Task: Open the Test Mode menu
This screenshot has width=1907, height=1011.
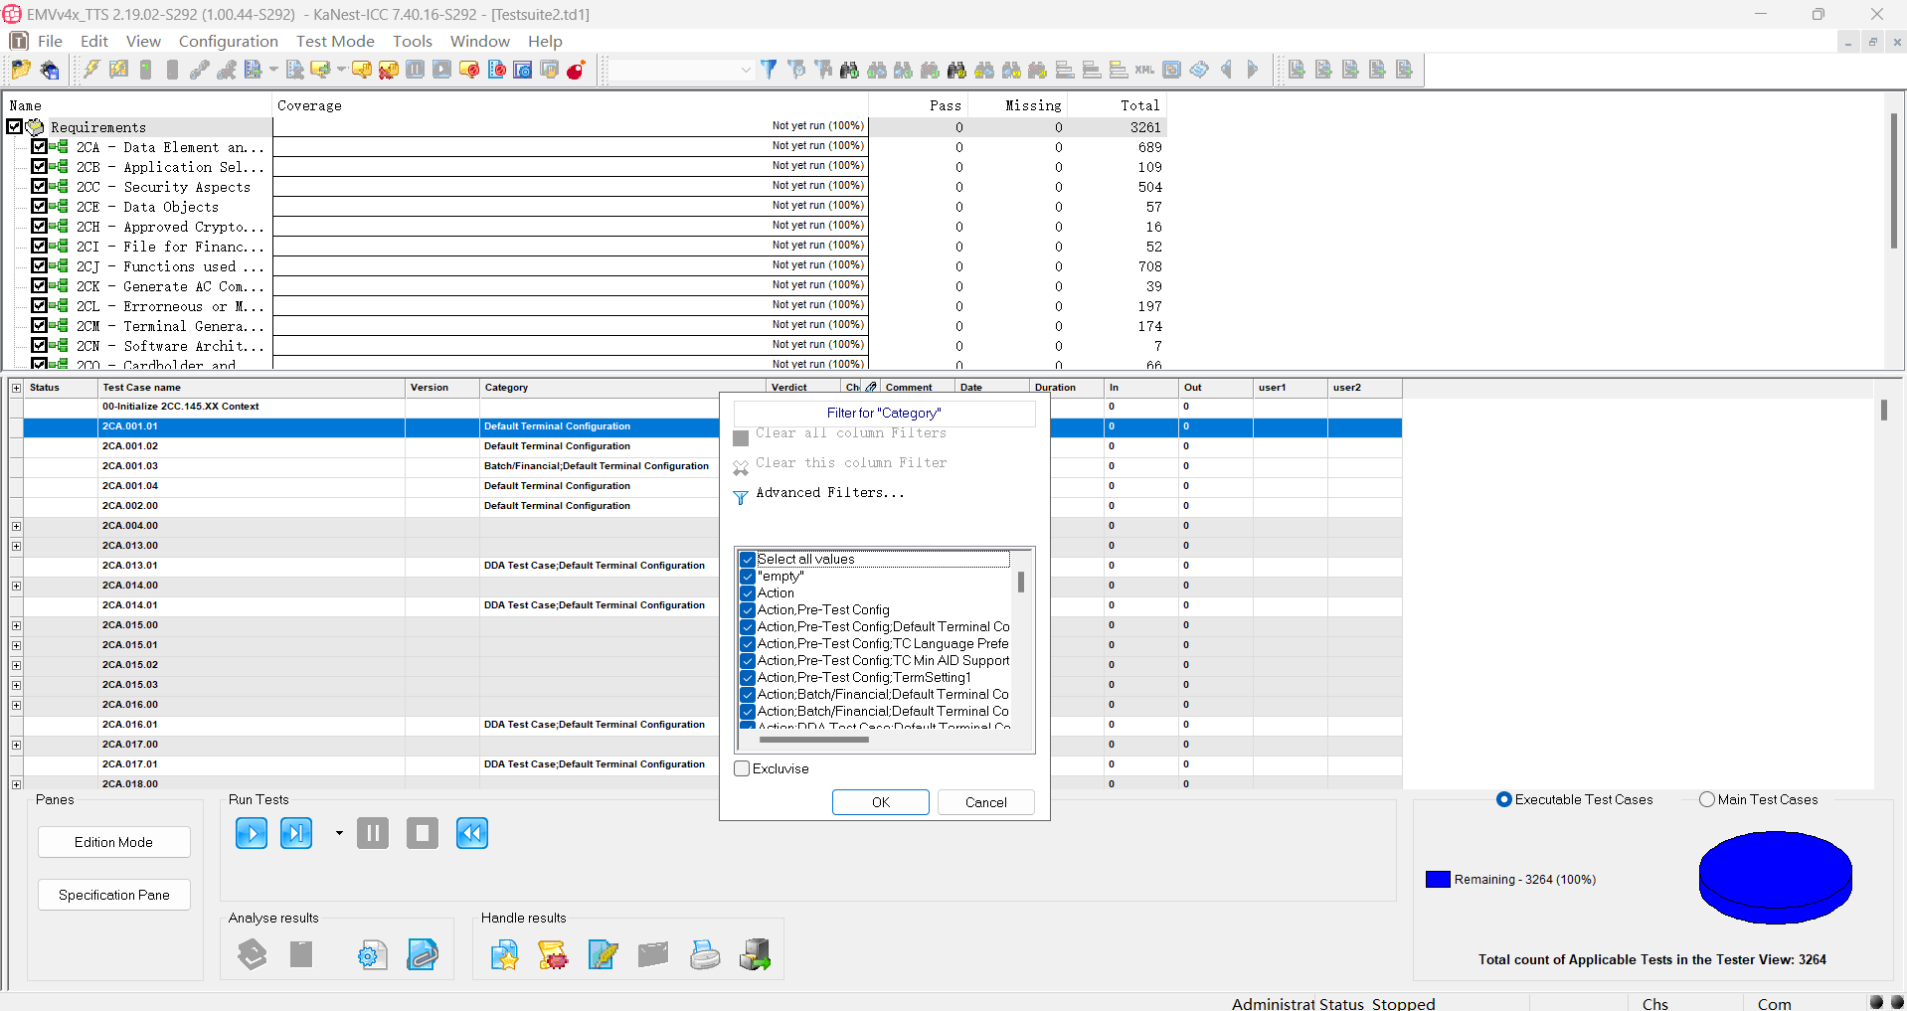Action: point(335,41)
